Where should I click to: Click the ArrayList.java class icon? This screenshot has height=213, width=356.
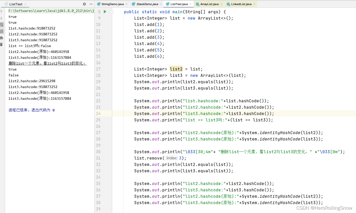pyautogui.click(x=197, y=4)
